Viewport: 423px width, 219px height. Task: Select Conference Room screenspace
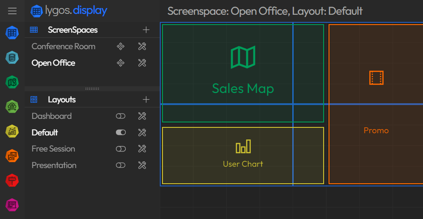pos(64,46)
